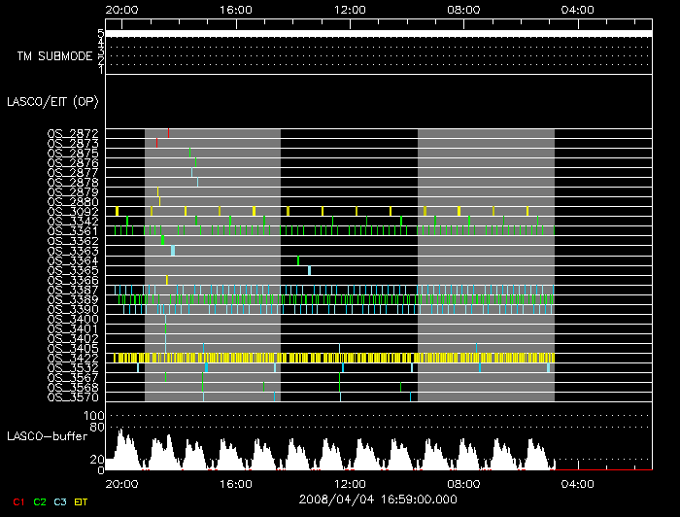Select the blue C3 legend entry
680x517 pixels.
[61, 501]
